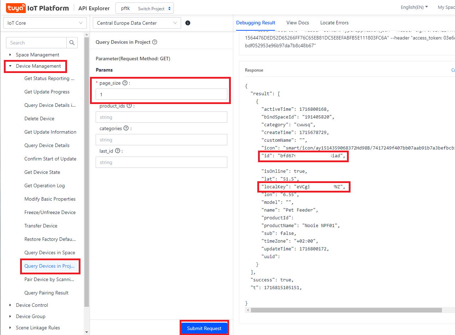455x335 pixels.
Task: Click the page_size input field
Action: [161, 95]
